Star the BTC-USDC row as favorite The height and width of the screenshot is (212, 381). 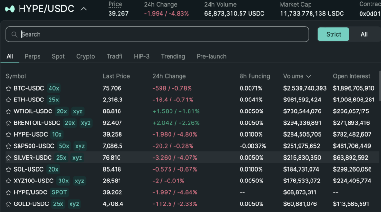click(x=8, y=88)
